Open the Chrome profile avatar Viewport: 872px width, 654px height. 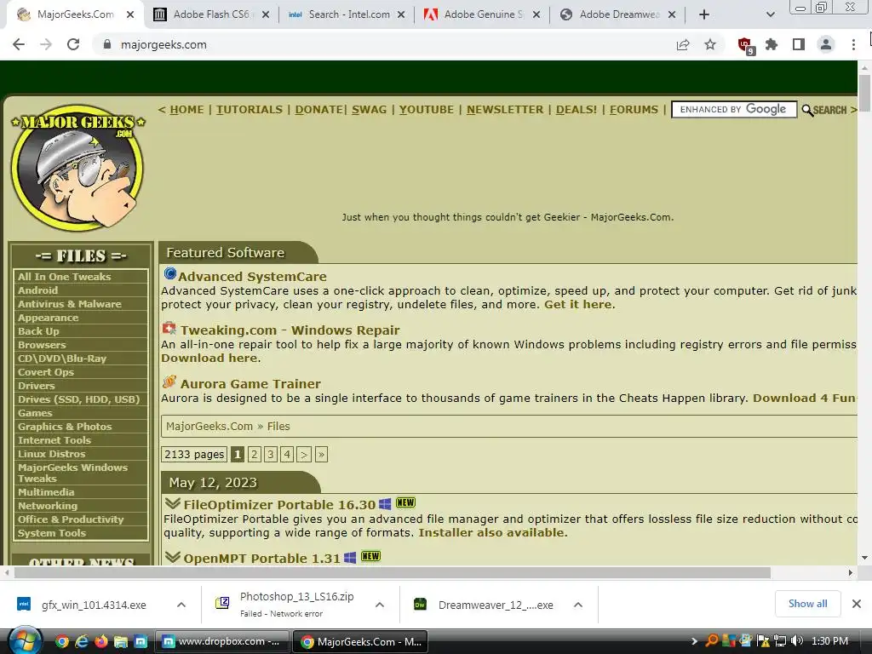point(826,44)
